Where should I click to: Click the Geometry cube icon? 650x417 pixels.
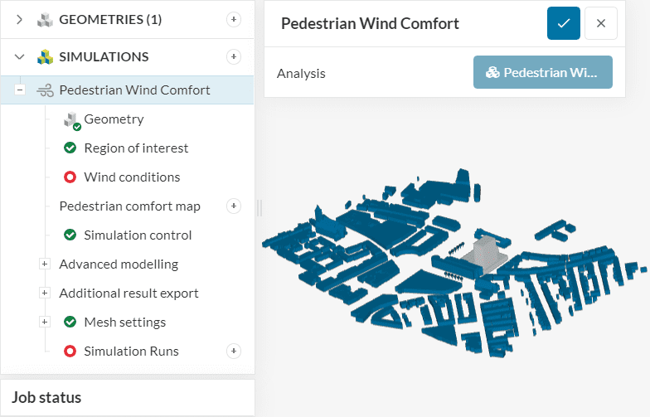71,120
